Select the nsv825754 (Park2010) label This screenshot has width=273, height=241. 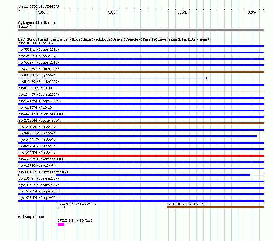pos(37,146)
